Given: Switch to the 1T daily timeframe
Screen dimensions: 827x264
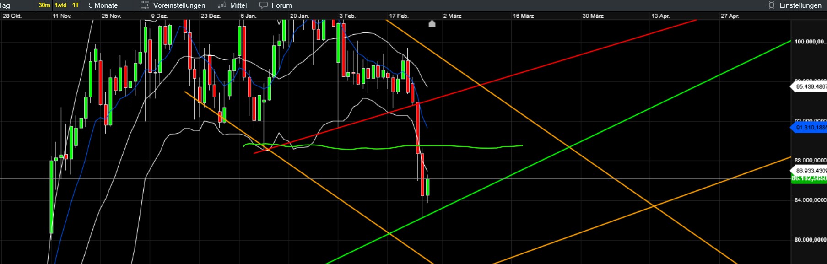Looking at the screenshot, I should pyautogui.click(x=76, y=5).
